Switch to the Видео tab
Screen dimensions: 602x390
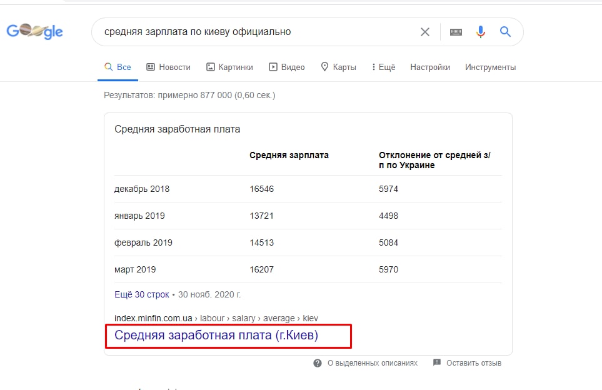point(287,67)
